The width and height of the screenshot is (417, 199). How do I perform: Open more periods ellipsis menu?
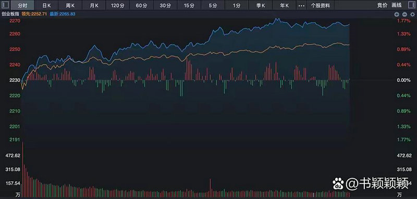pos(301,5)
